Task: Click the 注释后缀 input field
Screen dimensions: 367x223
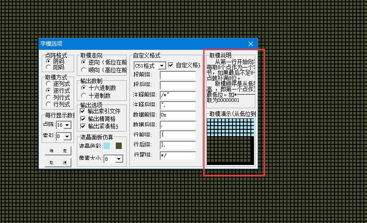Action: pos(178,105)
